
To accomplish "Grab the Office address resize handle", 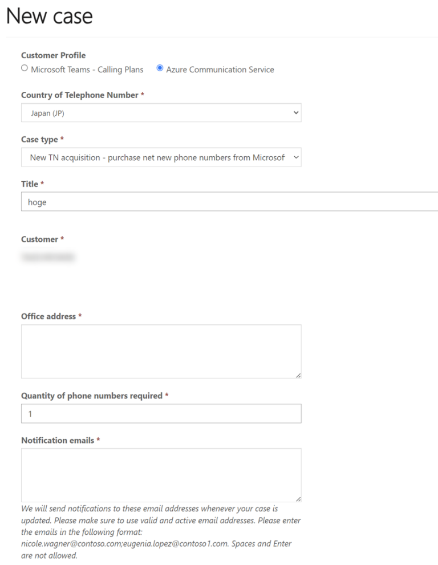I will (x=298, y=375).
